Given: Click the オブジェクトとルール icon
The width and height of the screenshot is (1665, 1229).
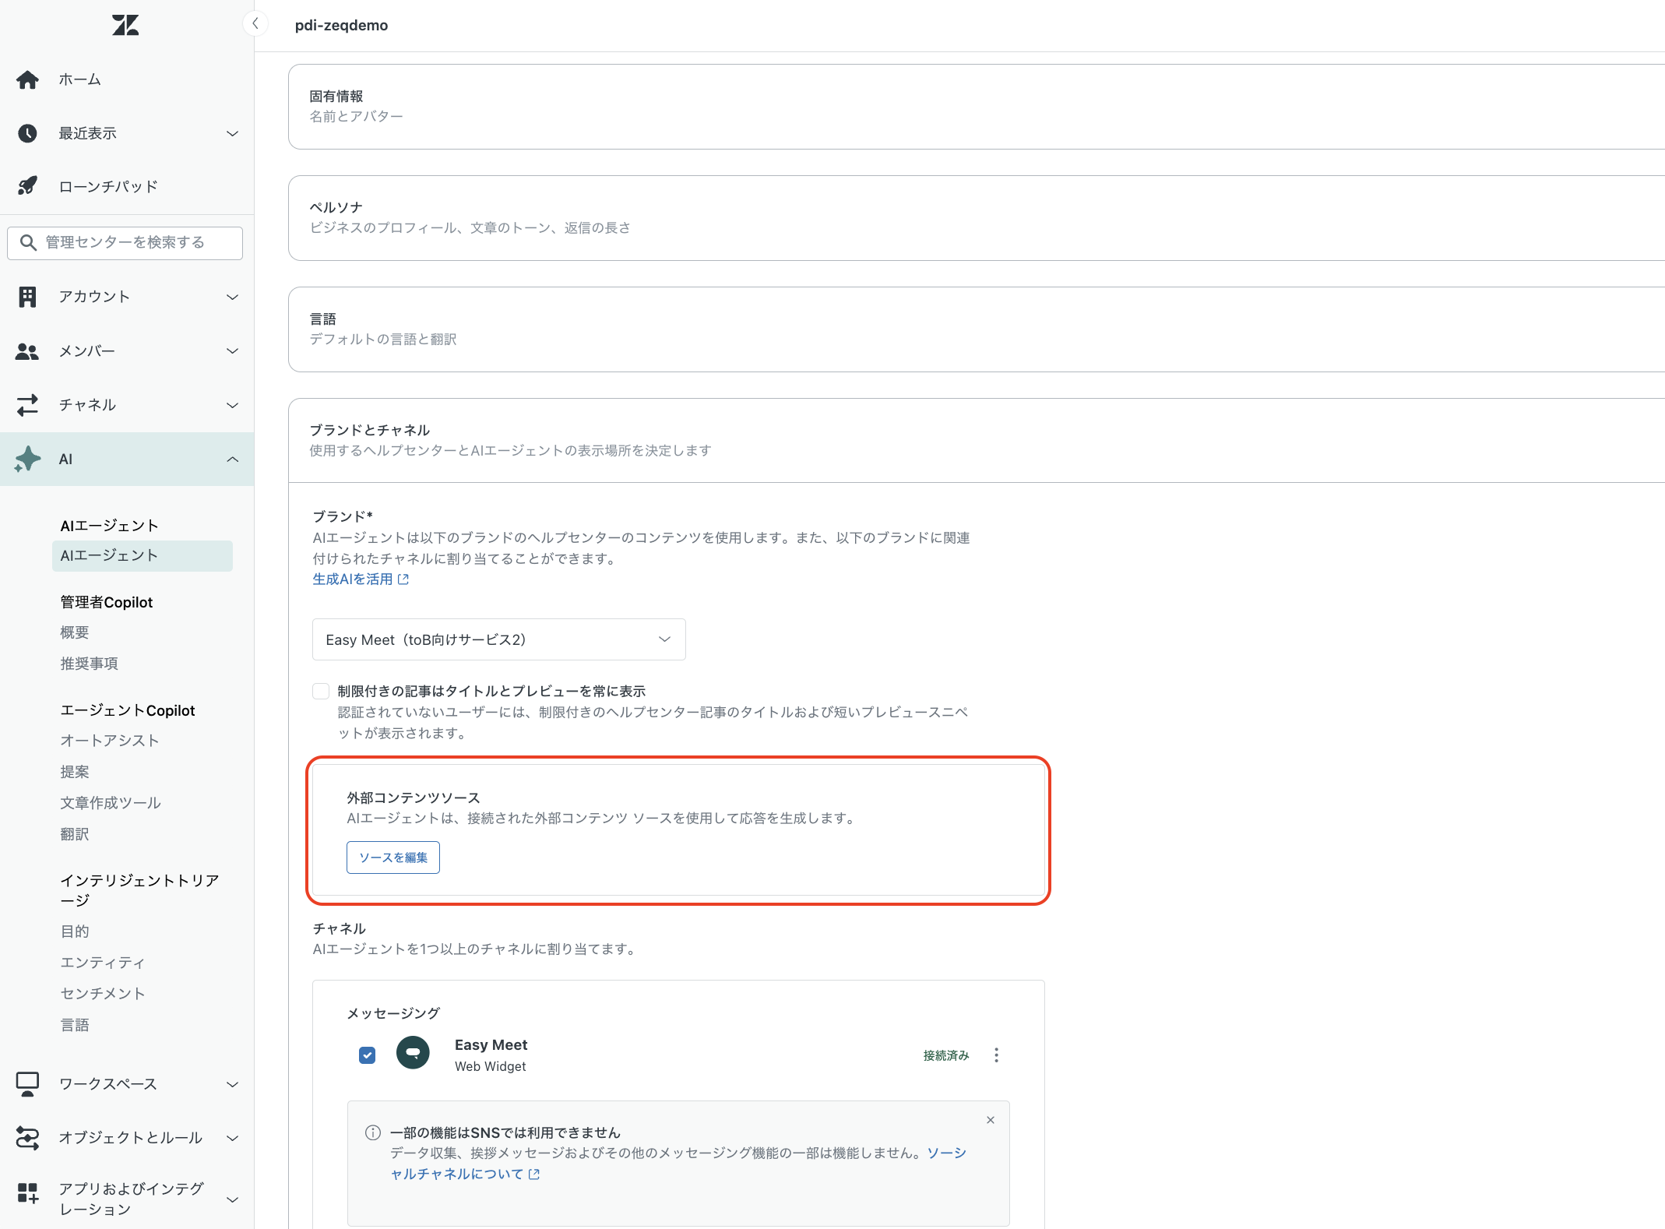Looking at the screenshot, I should [27, 1138].
